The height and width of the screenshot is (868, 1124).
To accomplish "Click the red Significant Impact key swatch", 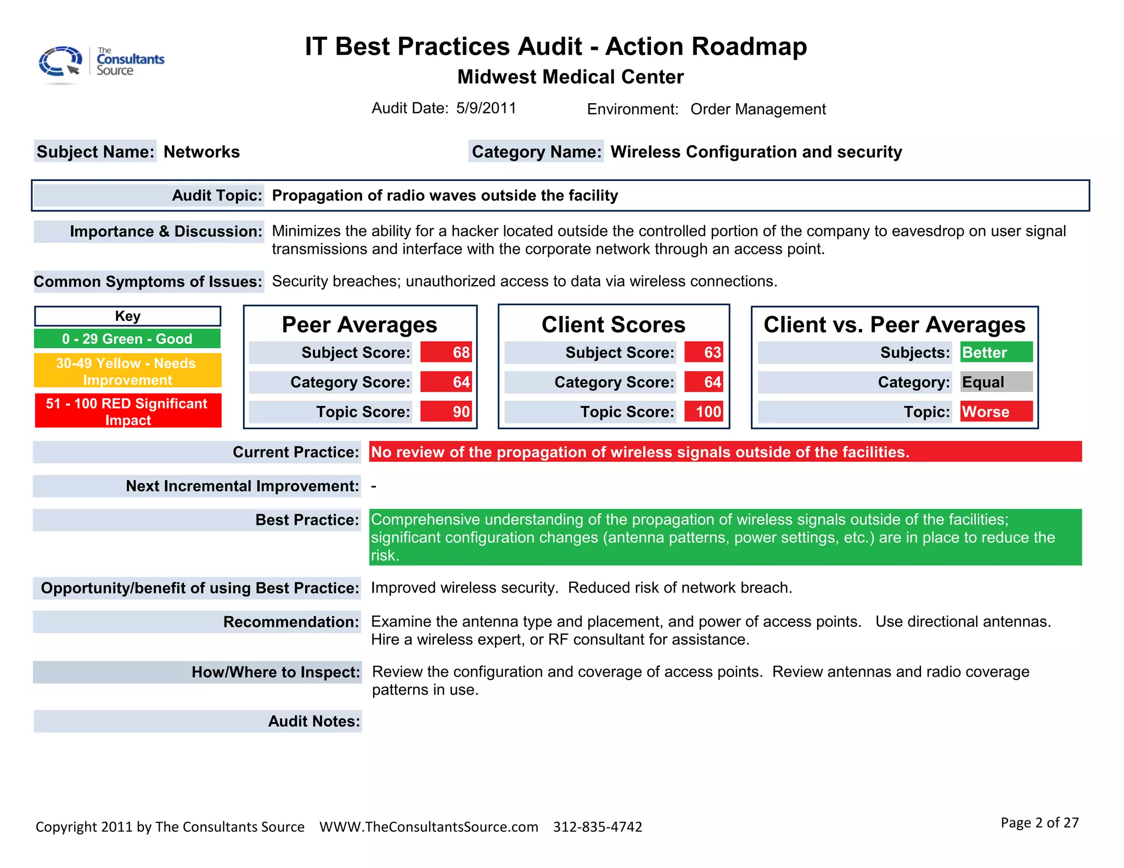I will [x=127, y=411].
